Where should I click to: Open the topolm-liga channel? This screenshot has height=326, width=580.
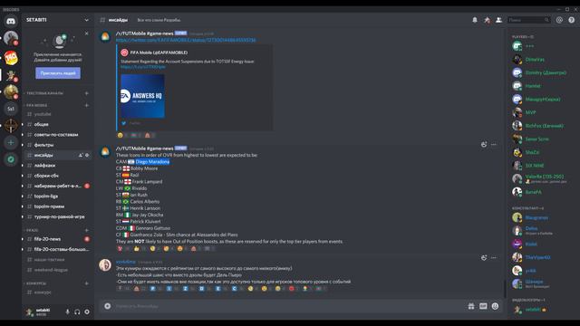coord(58,197)
